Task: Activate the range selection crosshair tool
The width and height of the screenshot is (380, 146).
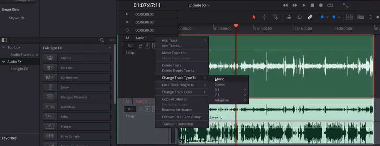Action: pos(265,17)
